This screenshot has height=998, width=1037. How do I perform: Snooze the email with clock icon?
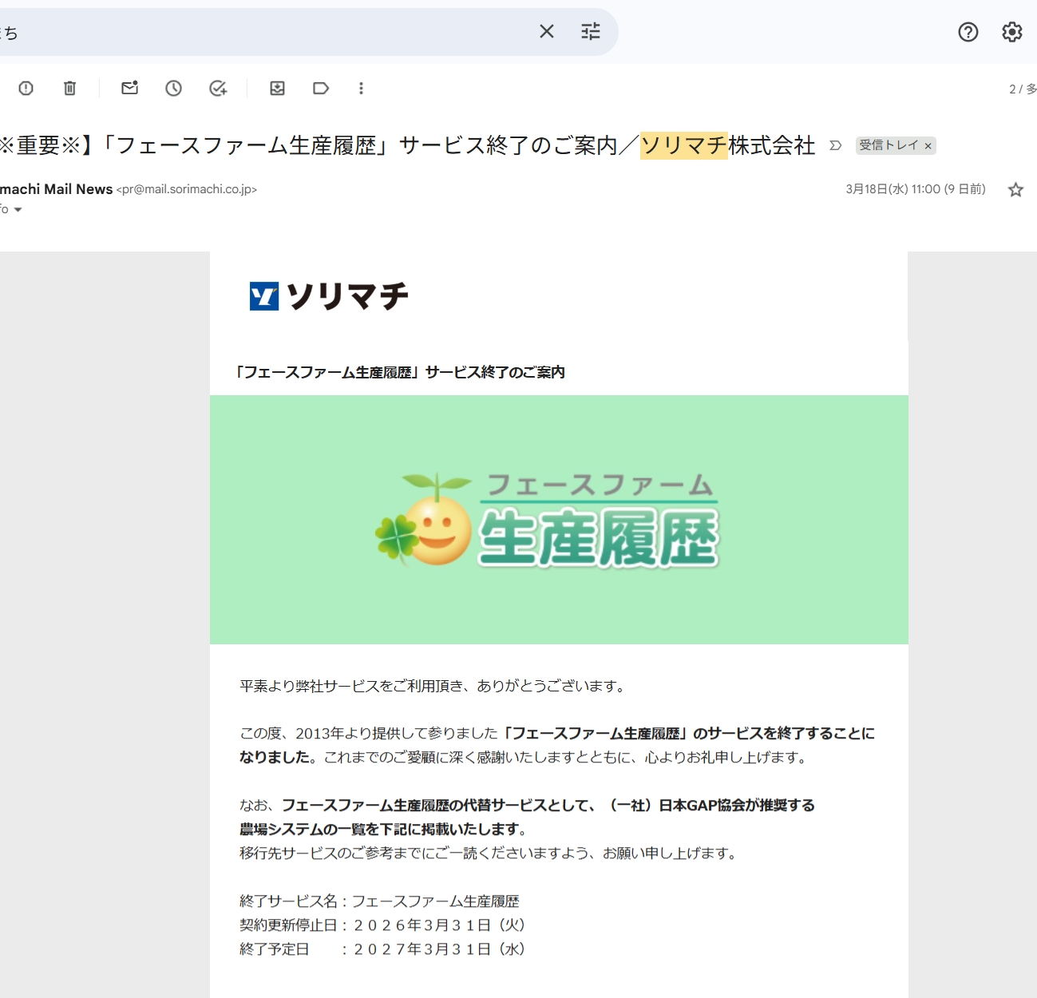click(x=173, y=89)
